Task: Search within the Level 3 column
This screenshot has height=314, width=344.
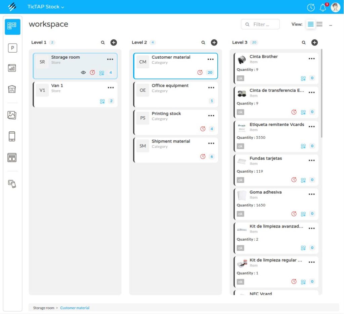Action: [x=304, y=43]
